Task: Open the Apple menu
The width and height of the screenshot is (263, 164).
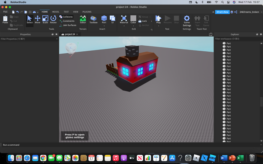Action: point(5,2)
